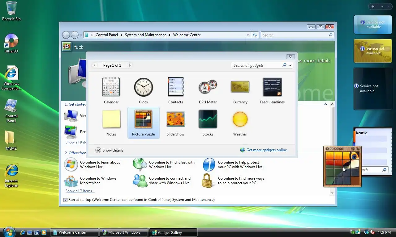396x237 pixels.
Task: Open the Search all gadgets dropdown arrow
Action: tap(290, 65)
